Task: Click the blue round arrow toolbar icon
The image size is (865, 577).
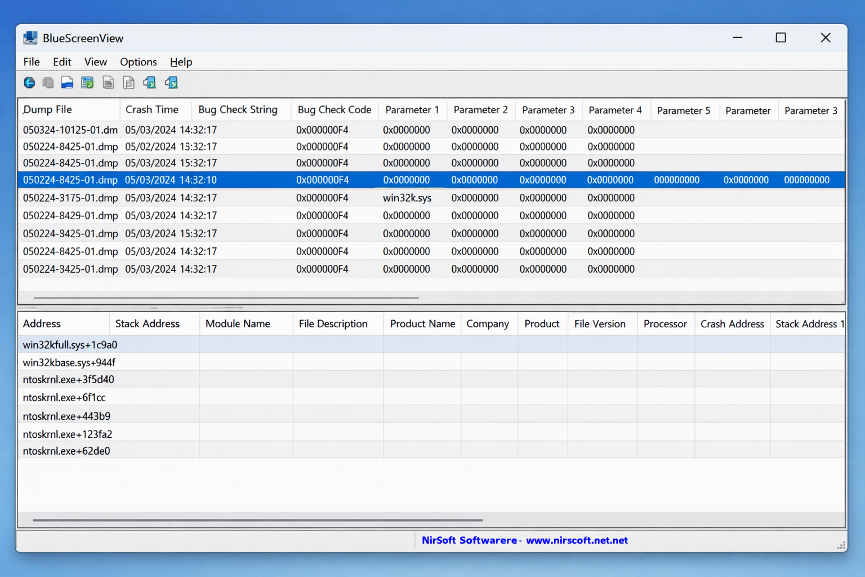Action: tap(29, 83)
